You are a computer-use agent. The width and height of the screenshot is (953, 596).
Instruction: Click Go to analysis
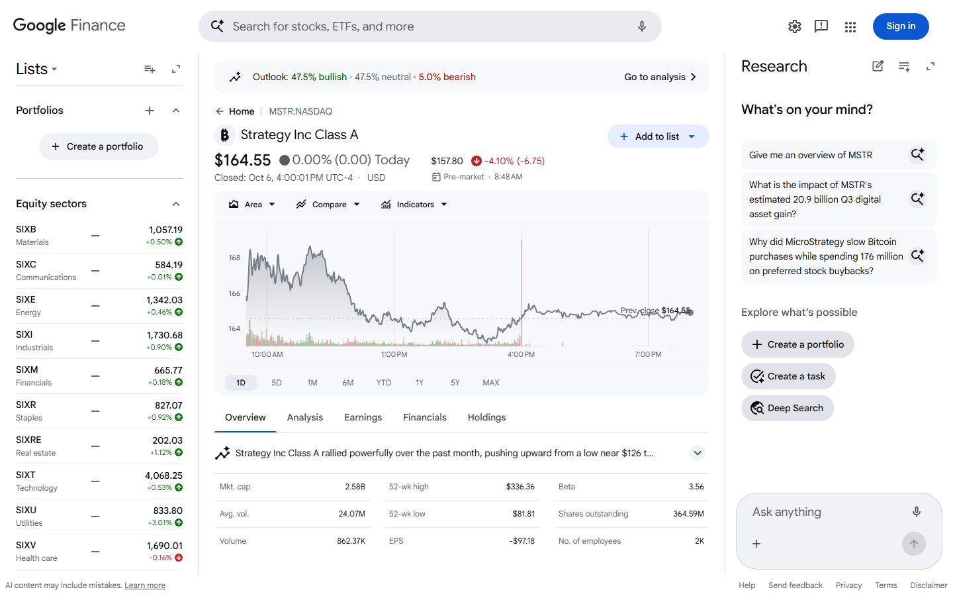coord(660,77)
